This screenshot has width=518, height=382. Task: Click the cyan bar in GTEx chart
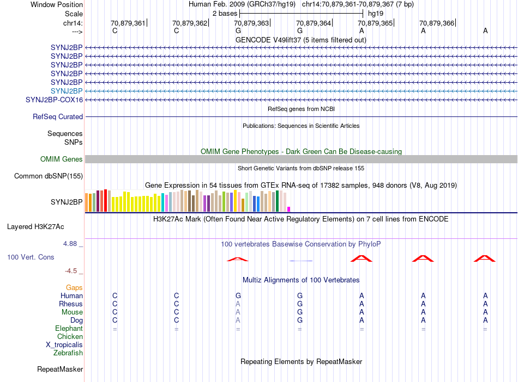pos(163,202)
